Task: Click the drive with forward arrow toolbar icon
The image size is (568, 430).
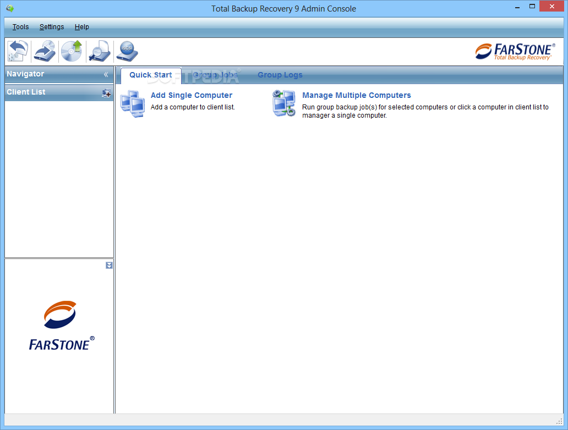Action: (45, 51)
